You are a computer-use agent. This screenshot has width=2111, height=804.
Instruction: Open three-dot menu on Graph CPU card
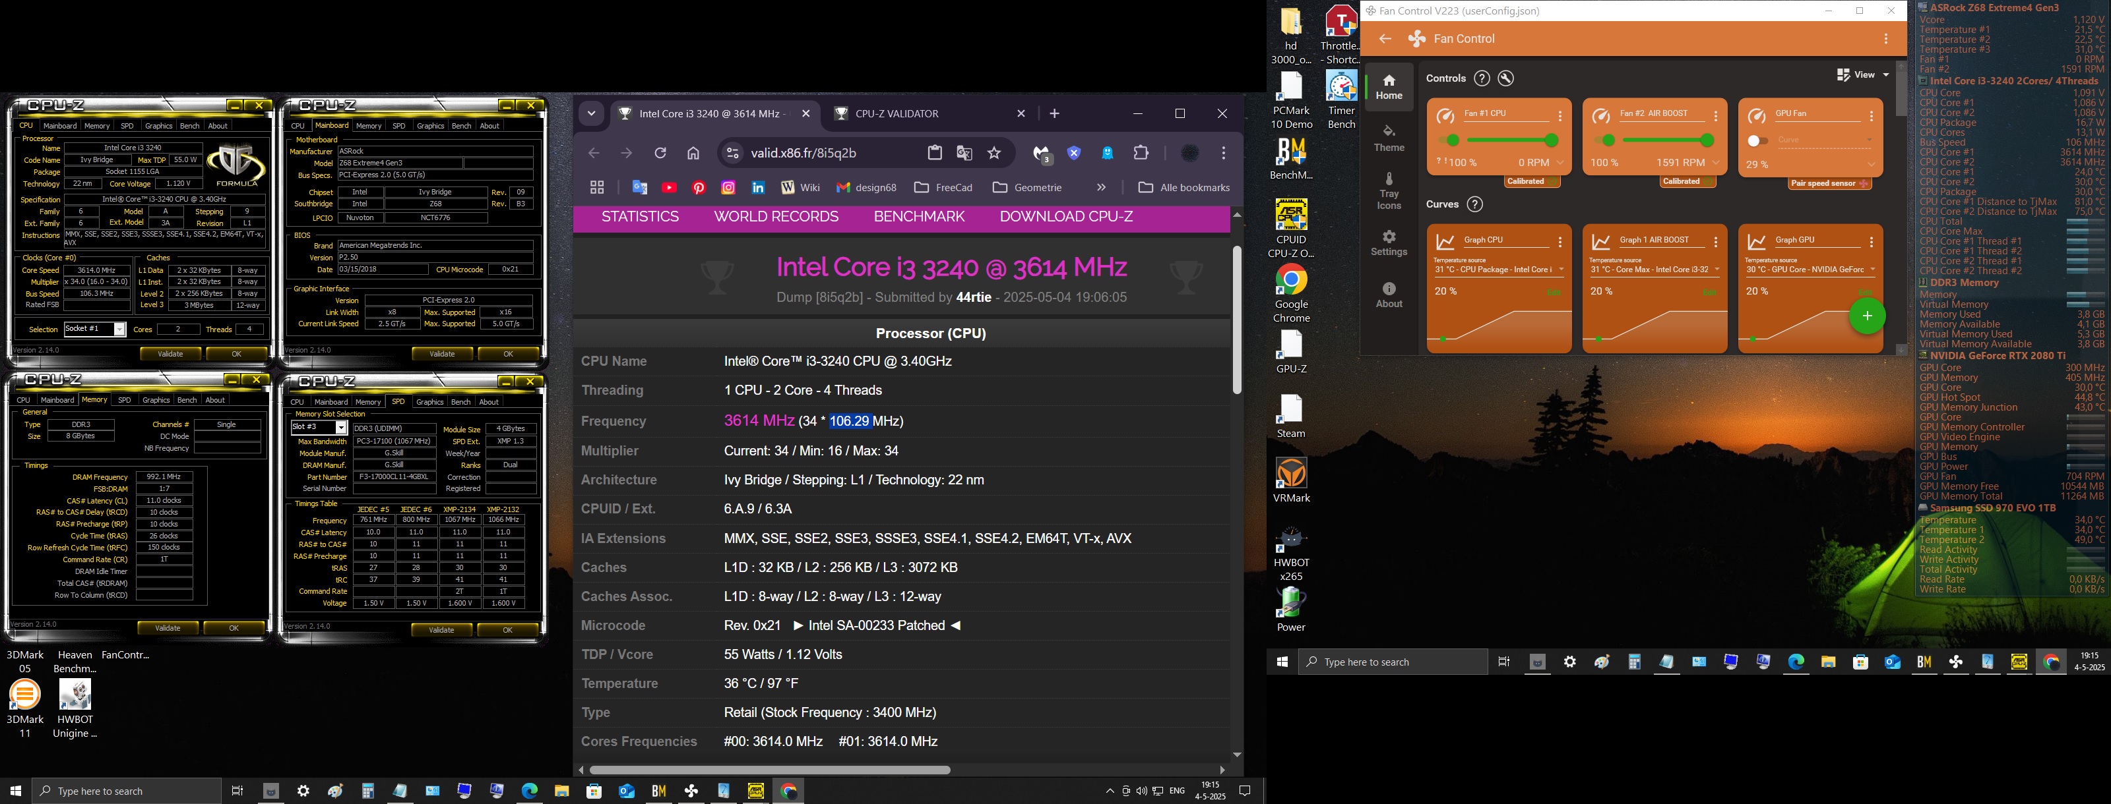tap(1560, 243)
